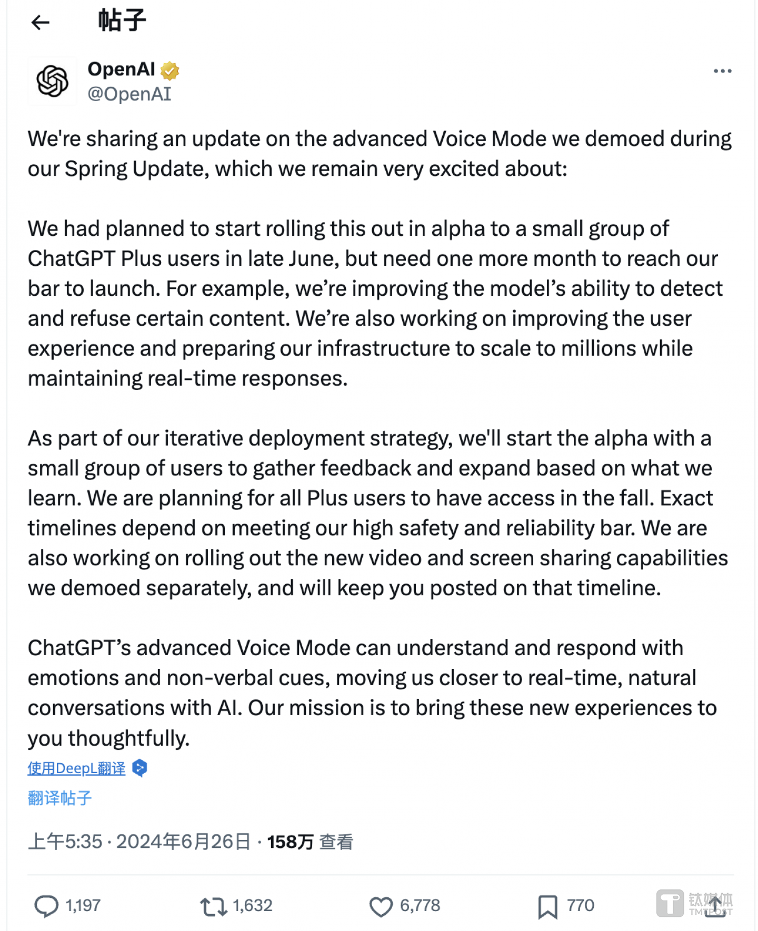Click the 1,632 reposts count

(252, 905)
